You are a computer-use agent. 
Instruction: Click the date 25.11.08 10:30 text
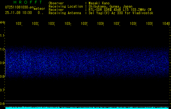point(18,13)
